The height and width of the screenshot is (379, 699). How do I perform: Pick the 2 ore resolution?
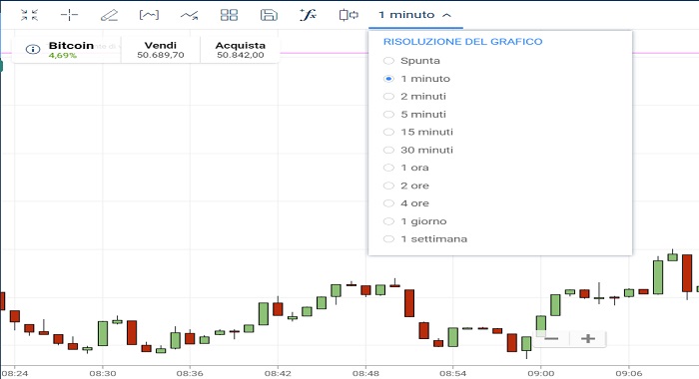coord(406,186)
